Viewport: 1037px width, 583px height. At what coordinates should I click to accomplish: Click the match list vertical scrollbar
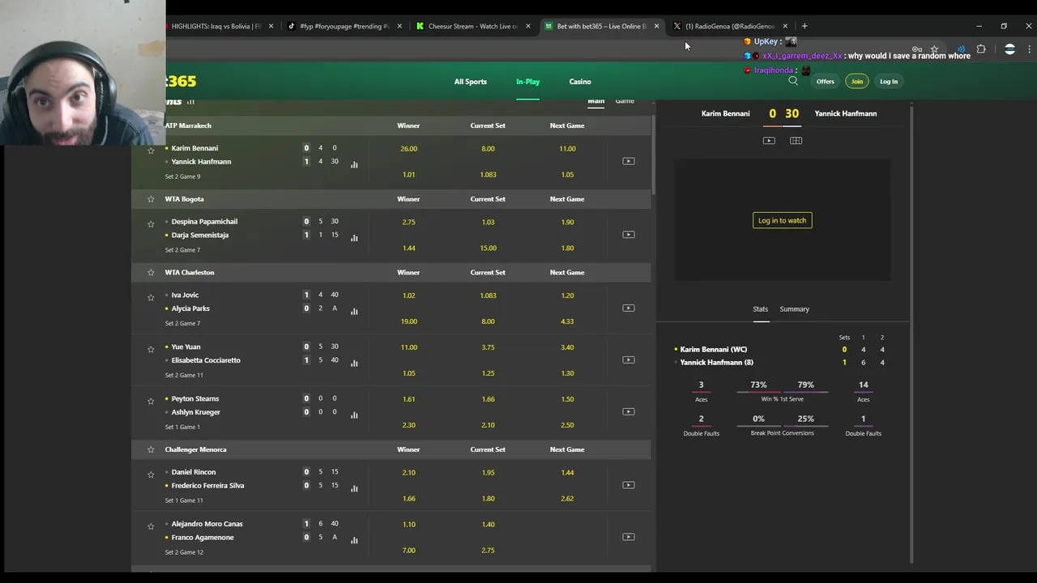(x=652, y=154)
